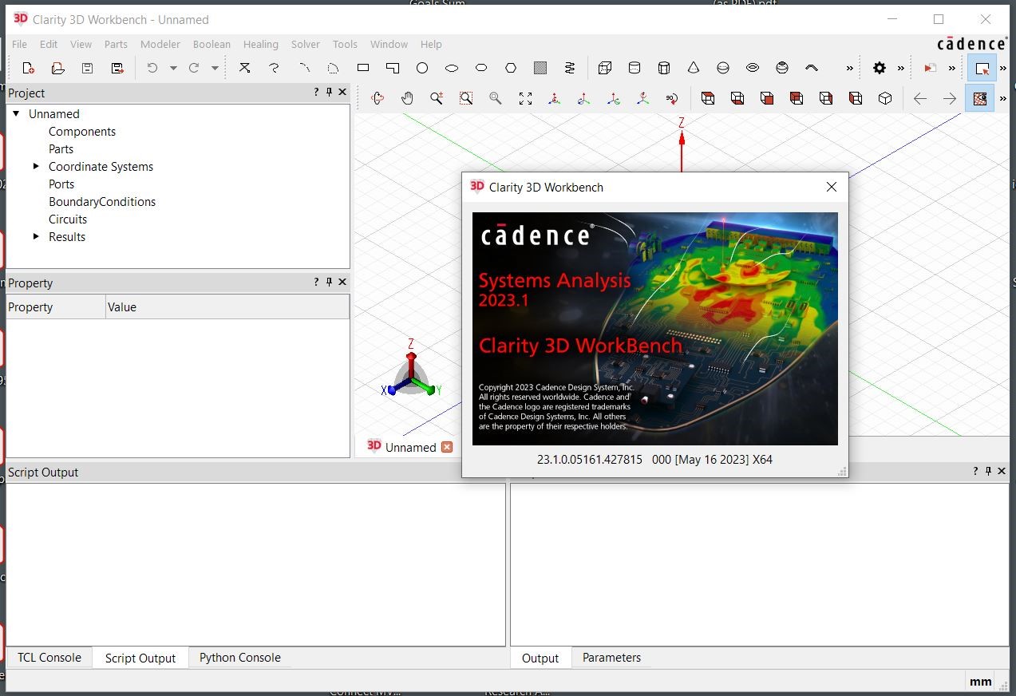1016x696 pixels.
Task: Open the Solver menu
Action: (306, 45)
